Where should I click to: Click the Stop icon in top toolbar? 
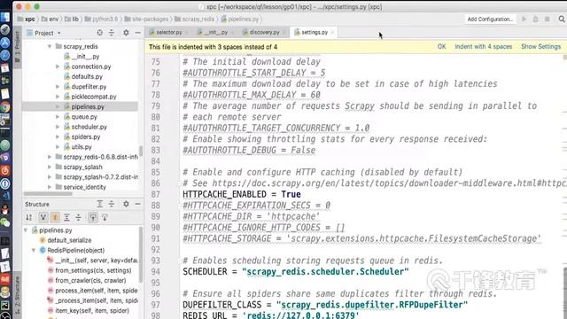(548, 19)
